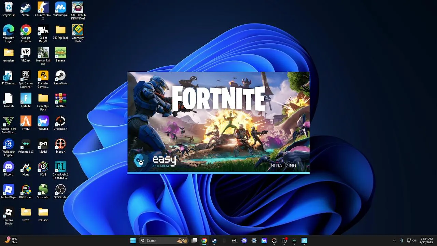The height and width of the screenshot is (246, 437).
Task: Click the INITIALIZING status text
Action: click(x=283, y=166)
